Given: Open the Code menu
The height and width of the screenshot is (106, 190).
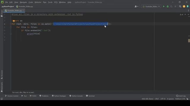Looking at the screenshot, I should tap(31, 2).
